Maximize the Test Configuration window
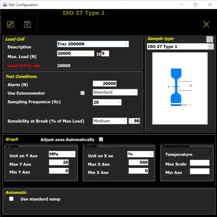The image size is (217, 217). [x=195, y=5]
